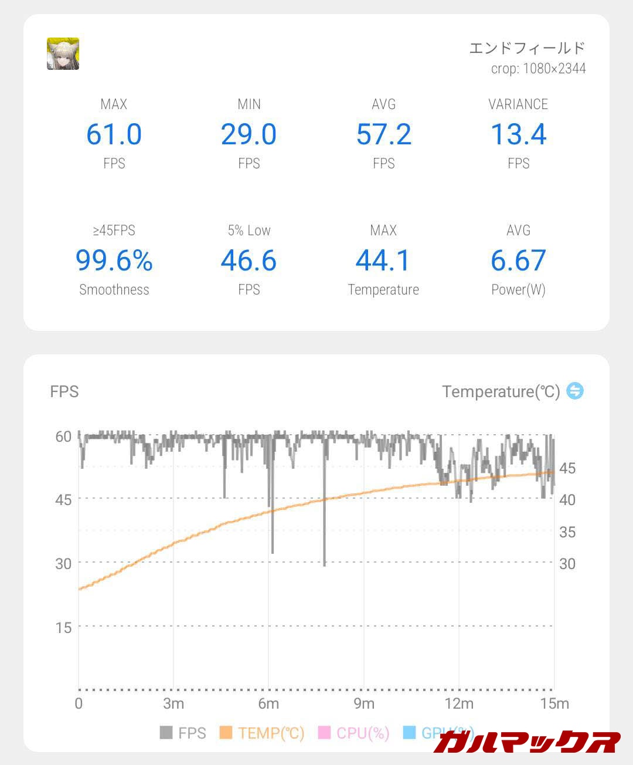633x765 pixels.
Task: Click the gray FPS legend square
Action: point(166,733)
